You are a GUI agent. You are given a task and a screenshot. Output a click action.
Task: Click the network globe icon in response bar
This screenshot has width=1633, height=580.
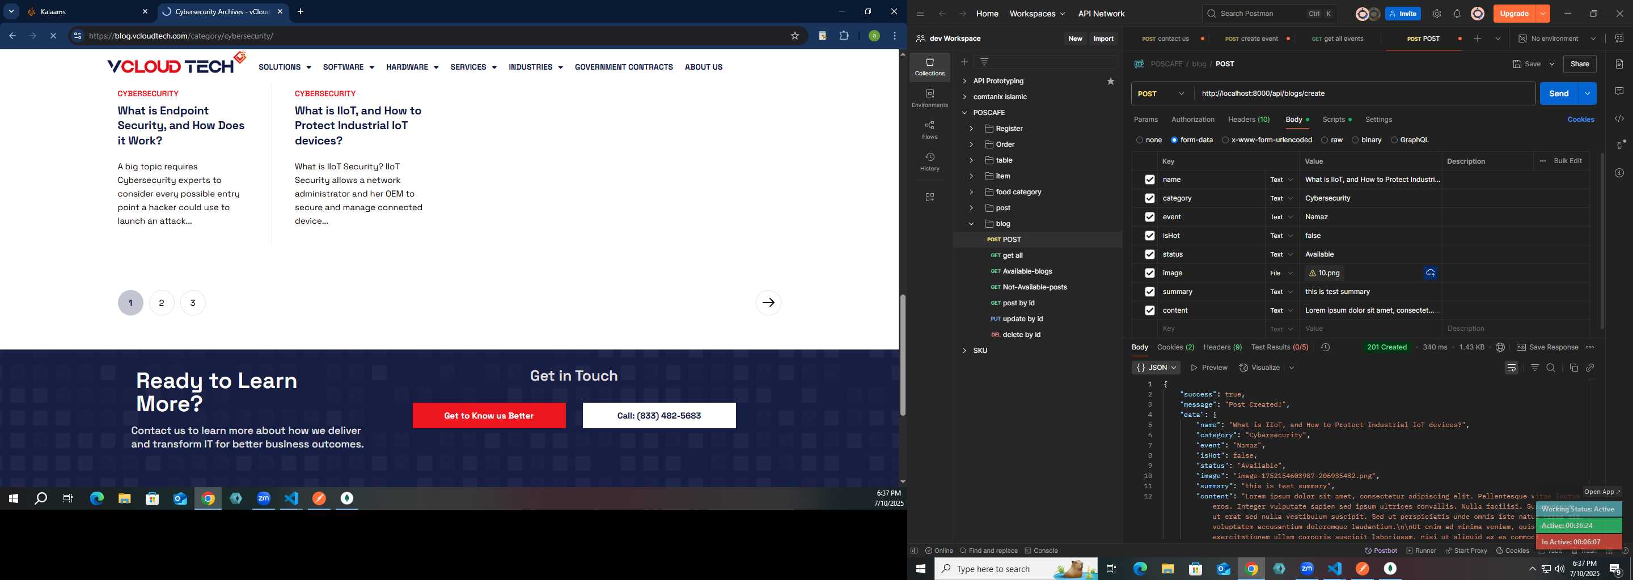click(x=1500, y=347)
